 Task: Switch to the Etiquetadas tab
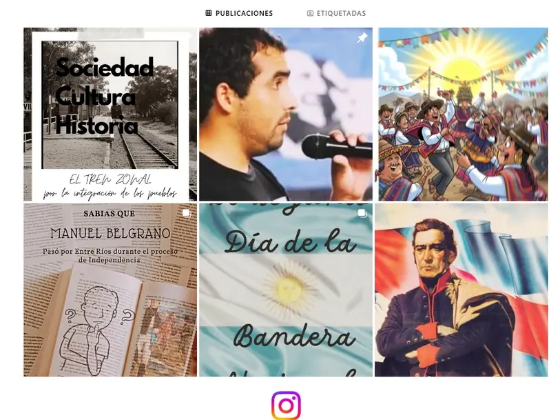pos(336,13)
